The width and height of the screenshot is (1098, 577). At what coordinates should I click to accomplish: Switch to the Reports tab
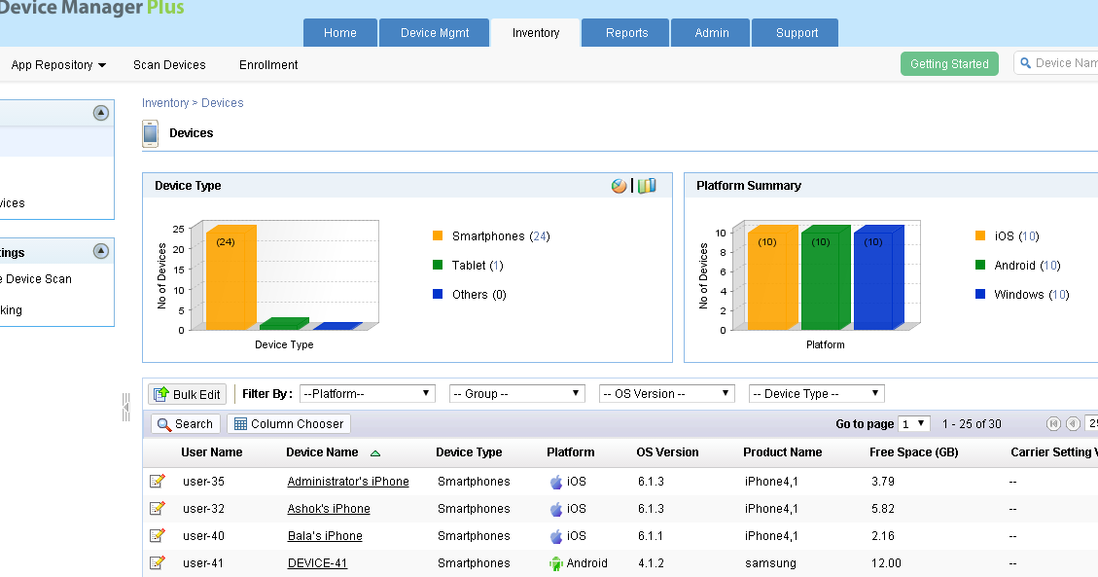click(x=624, y=32)
